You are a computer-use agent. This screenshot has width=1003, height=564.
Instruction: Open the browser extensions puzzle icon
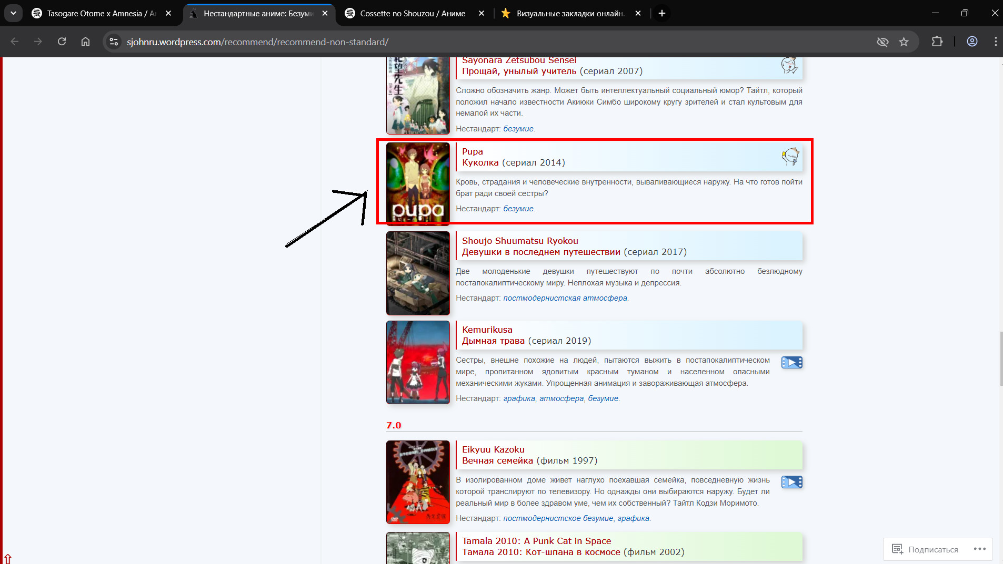[x=937, y=42]
